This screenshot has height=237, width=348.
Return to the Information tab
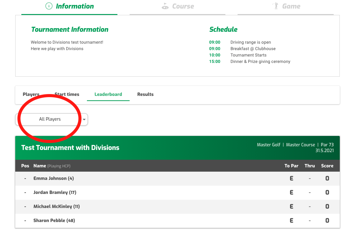[x=69, y=5]
